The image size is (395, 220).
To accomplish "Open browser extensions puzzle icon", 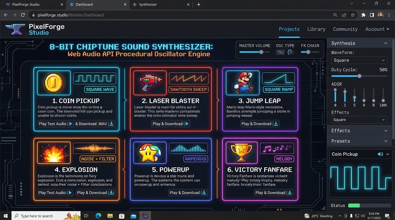I will [x=363, y=15].
